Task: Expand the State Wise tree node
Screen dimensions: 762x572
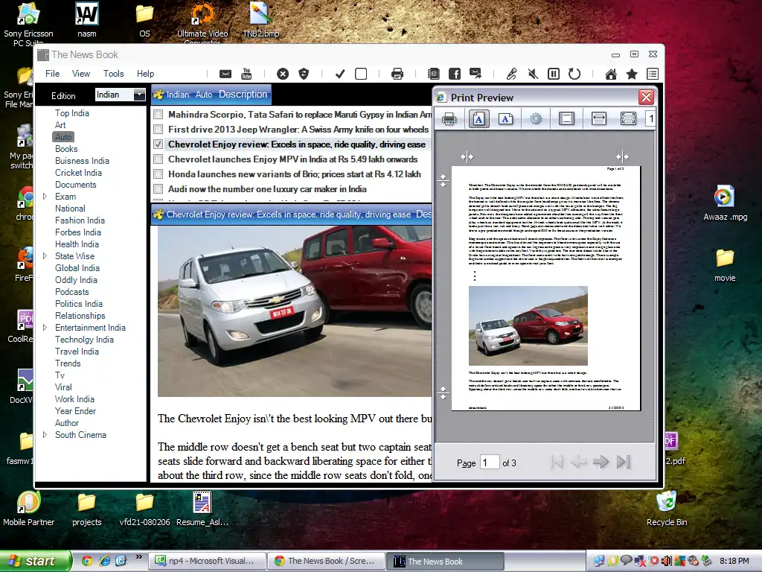Action: point(45,256)
